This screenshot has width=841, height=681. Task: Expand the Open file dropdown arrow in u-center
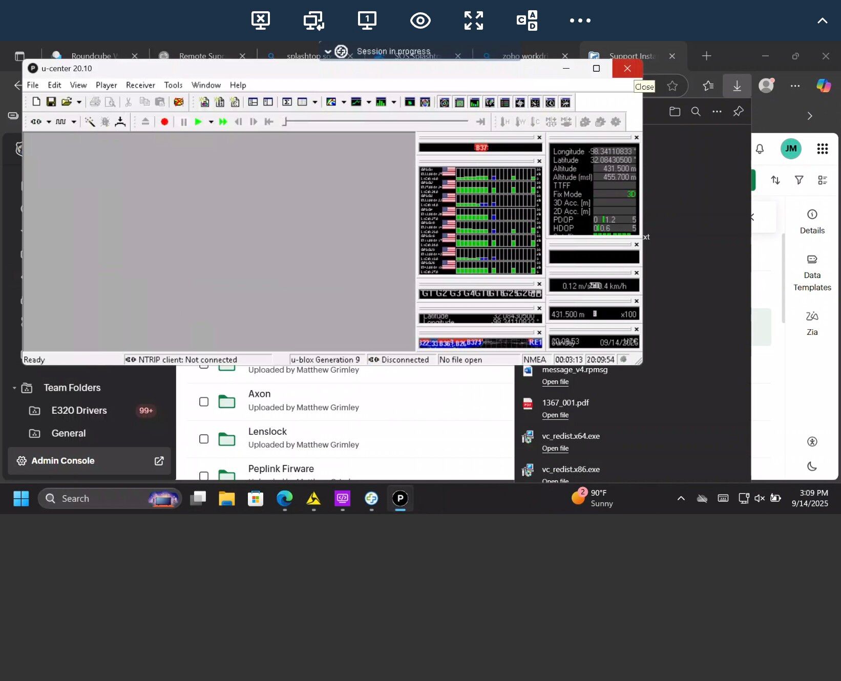pos(79,102)
